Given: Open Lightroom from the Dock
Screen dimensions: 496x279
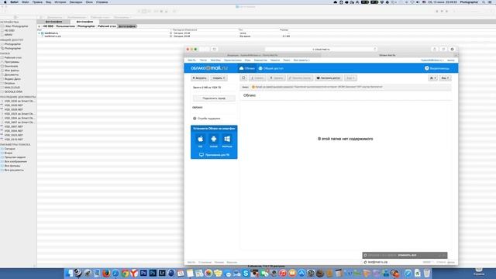Looking at the screenshot, I should point(162,273).
